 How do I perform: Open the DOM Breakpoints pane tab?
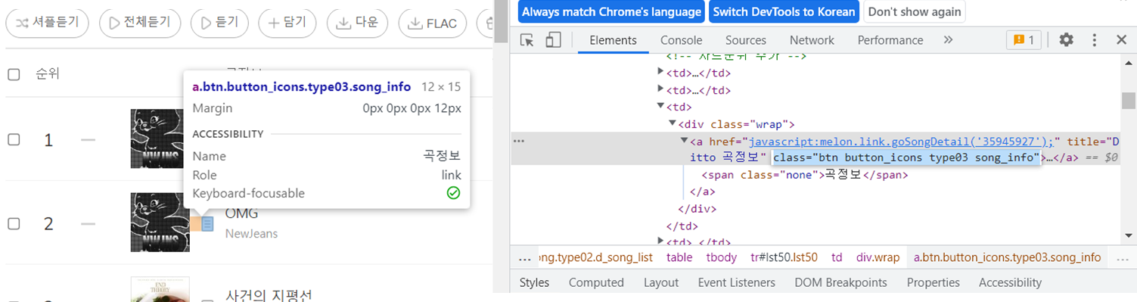pyautogui.click(x=840, y=282)
